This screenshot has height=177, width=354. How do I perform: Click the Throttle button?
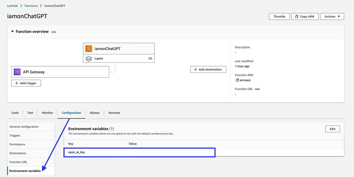(279, 16)
